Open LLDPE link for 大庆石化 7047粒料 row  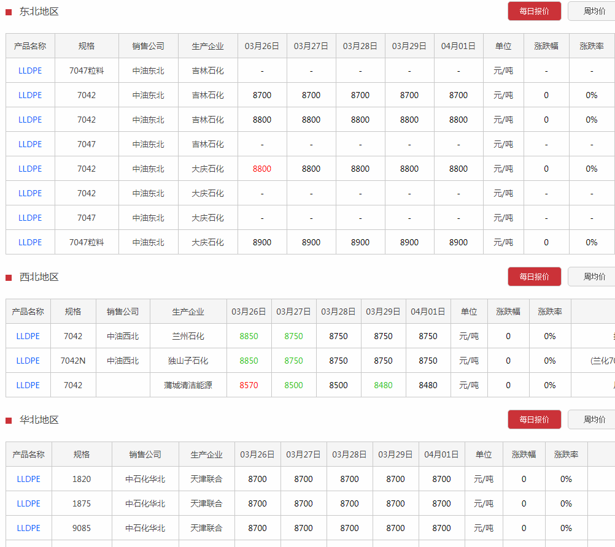(30, 242)
